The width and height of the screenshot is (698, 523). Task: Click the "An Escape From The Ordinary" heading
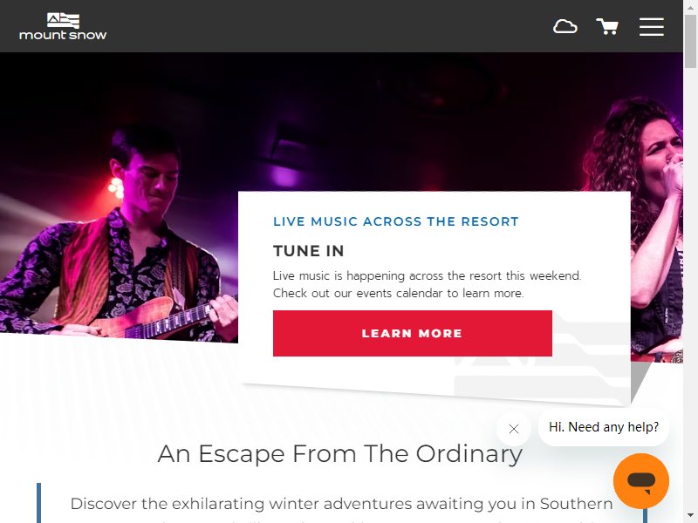pos(339,454)
